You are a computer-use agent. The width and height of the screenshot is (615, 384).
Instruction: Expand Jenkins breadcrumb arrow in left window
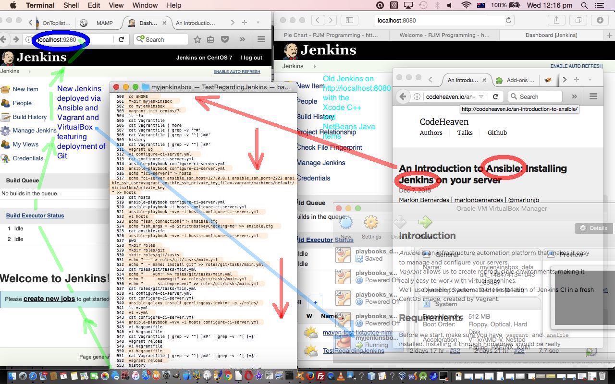tap(29, 72)
